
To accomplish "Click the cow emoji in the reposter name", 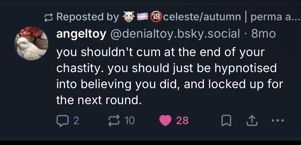I will tap(128, 17).
